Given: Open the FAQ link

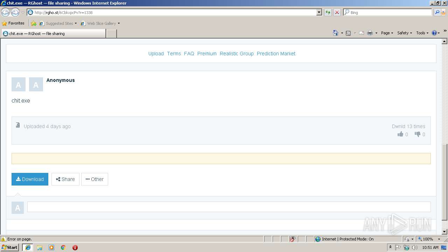Looking at the screenshot, I should click(x=189, y=54).
